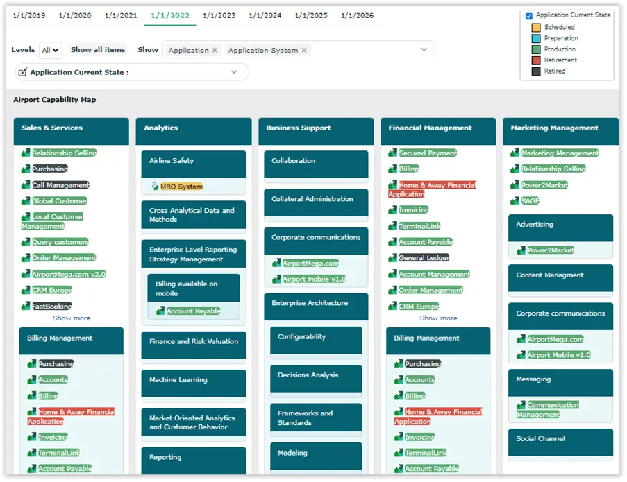Click the AirportMega.com v2.0 application icon
Viewport: 627px width, 482px height.
[x=26, y=274]
